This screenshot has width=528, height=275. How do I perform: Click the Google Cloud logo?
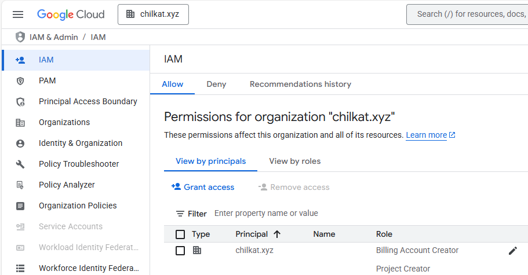click(x=71, y=14)
